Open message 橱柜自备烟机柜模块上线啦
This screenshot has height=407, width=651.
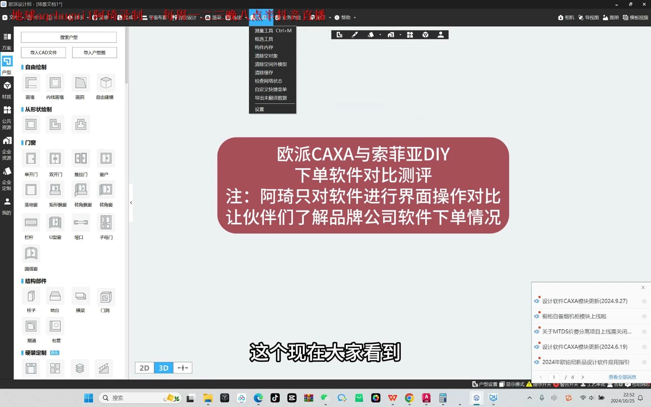point(591,316)
